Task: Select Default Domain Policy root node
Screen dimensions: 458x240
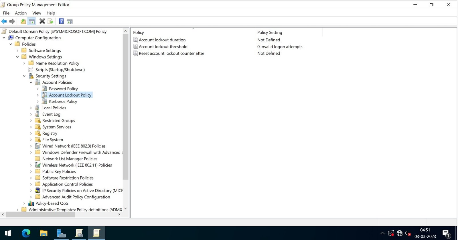Action: 58,31
